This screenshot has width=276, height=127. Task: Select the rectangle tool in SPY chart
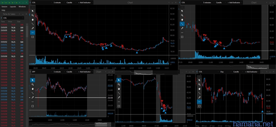click(x=32, y=106)
